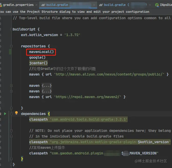Click the $kotlin_version variable reference

(x=153, y=142)
